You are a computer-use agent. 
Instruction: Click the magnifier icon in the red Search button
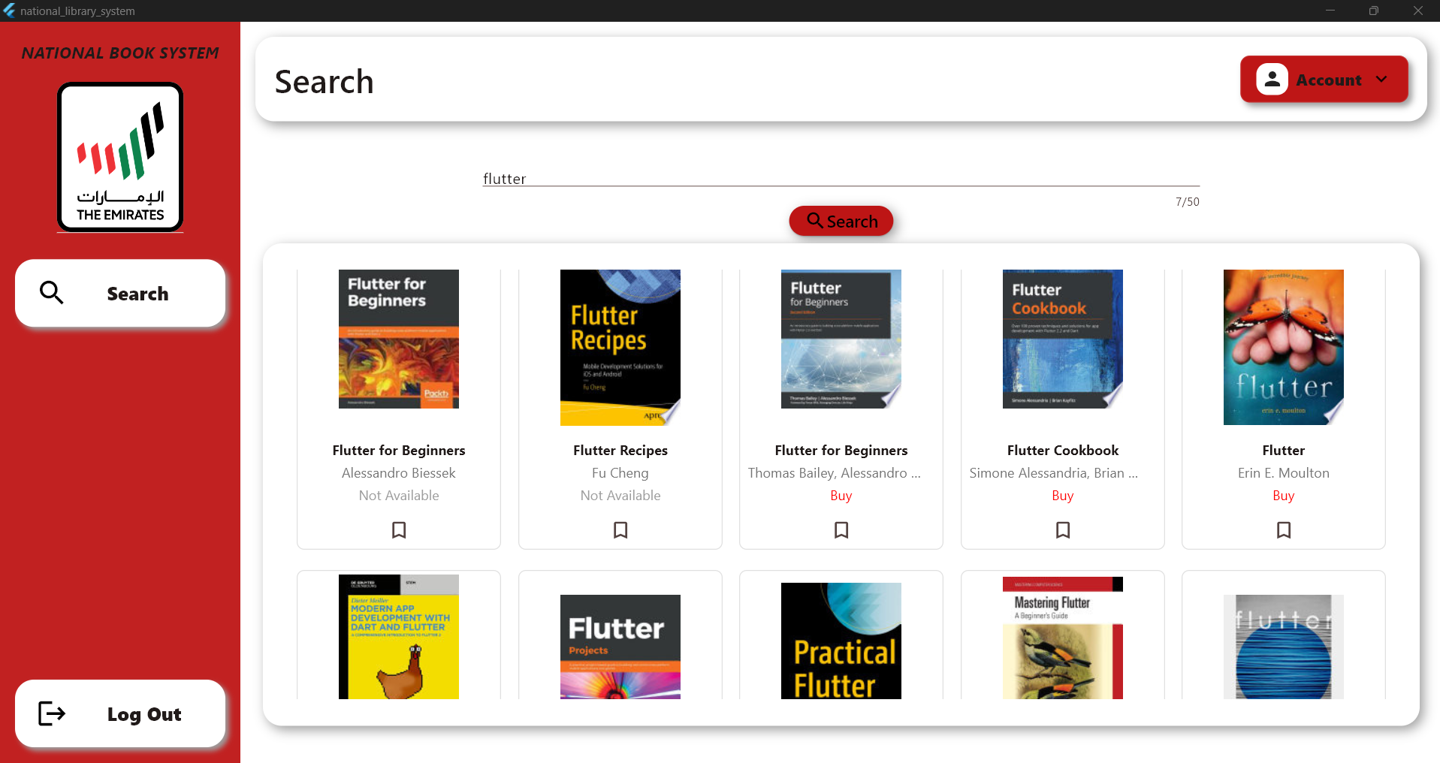pos(814,220)
